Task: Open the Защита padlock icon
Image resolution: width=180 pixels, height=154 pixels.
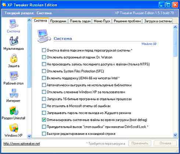Action: click(x=14, y=58)
